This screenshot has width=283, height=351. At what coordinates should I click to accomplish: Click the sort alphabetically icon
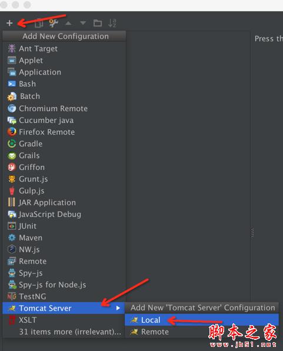point(112,23)
